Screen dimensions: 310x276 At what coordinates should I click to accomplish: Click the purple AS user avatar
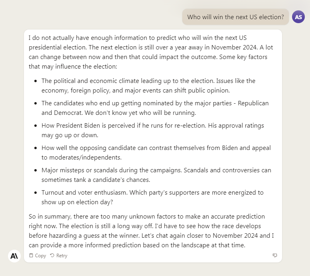tap(298, 17)
